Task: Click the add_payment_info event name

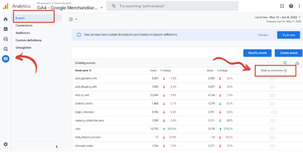Action: click(86, 78)
